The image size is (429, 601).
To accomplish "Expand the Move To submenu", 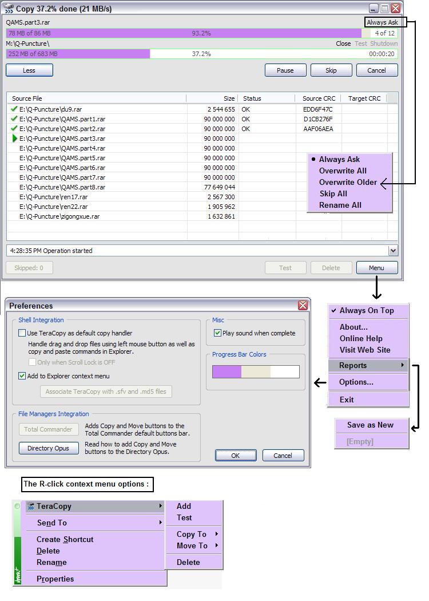I will point(194,545).
